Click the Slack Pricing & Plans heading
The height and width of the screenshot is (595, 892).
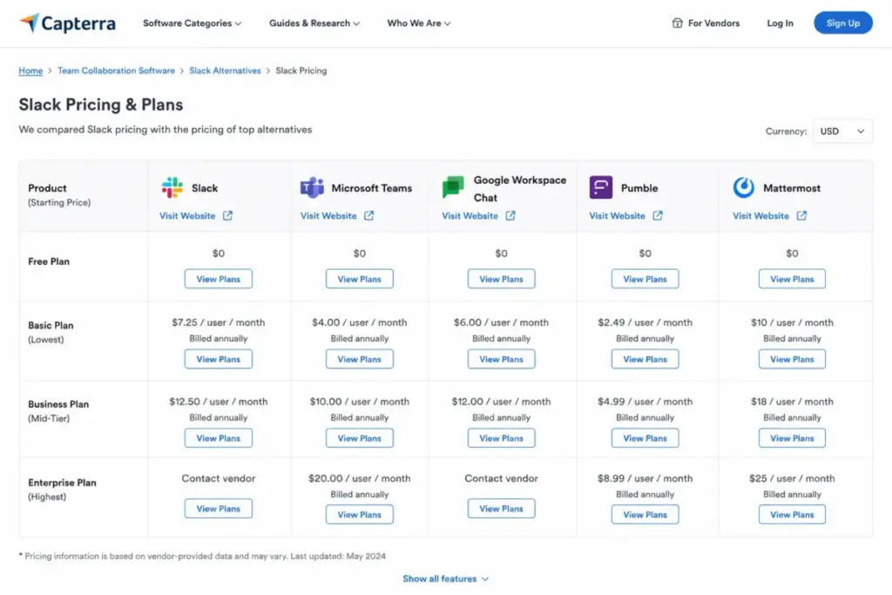(101, 105)
